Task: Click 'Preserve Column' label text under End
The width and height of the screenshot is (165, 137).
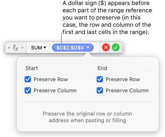Action: 127,90
